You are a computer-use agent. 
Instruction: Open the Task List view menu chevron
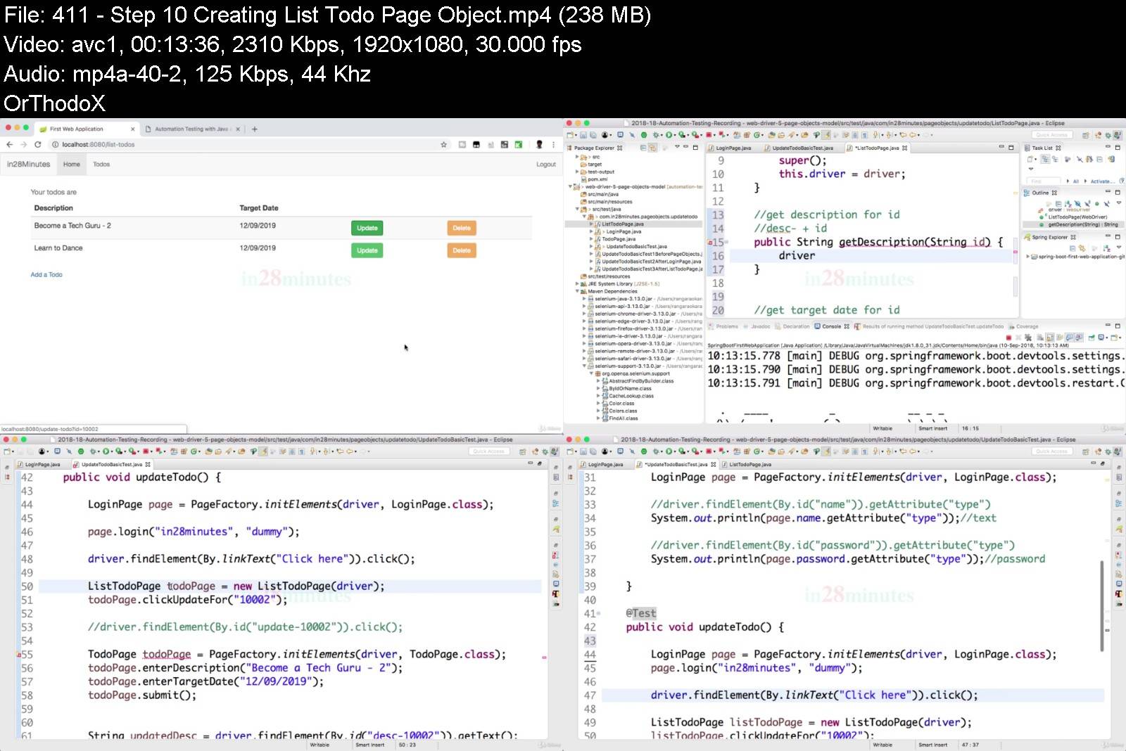click(1031, 168)
